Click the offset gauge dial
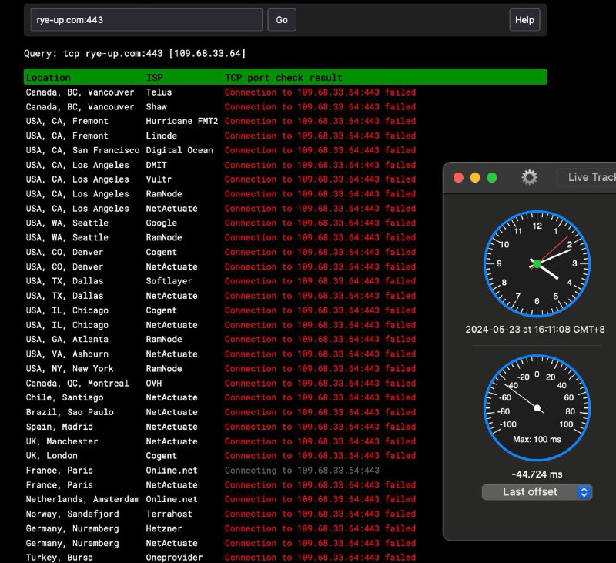 (x=536, y=408)
